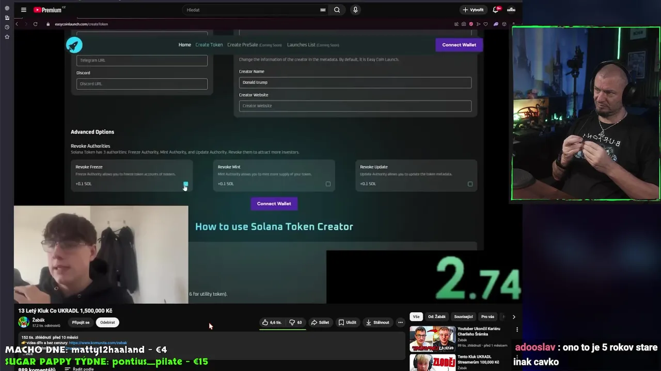Screen dimensions: 661x371
Task: Open the Launches List nav item
Action: click(313, 45)
